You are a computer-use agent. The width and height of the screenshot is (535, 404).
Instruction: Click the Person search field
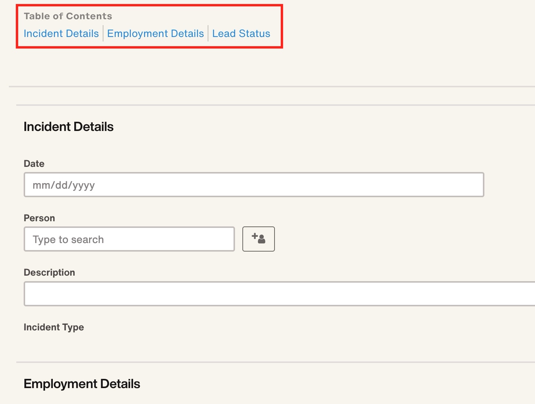[129, 239]
